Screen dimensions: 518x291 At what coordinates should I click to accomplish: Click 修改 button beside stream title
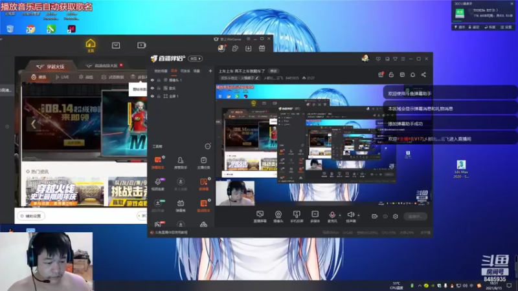273,71
